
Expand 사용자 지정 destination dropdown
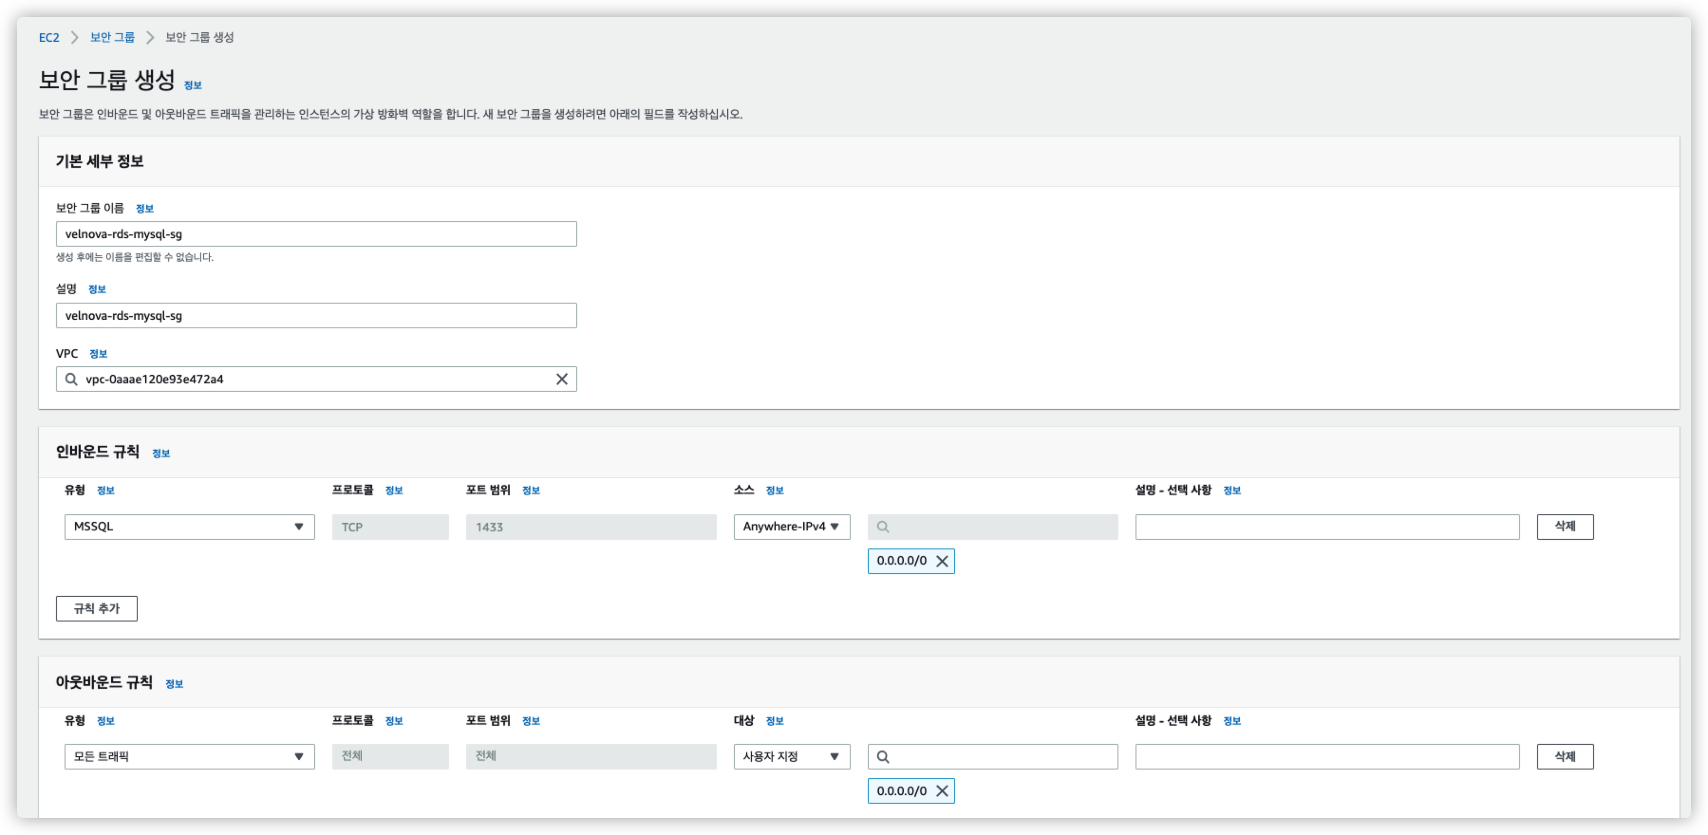click(x=791, y=757)
